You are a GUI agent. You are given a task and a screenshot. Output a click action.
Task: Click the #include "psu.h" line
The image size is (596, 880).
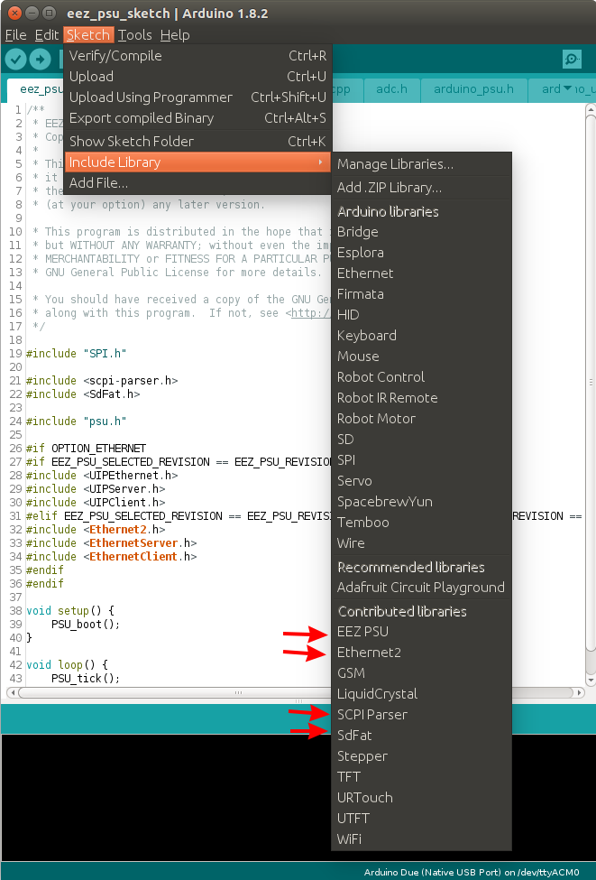77,421
